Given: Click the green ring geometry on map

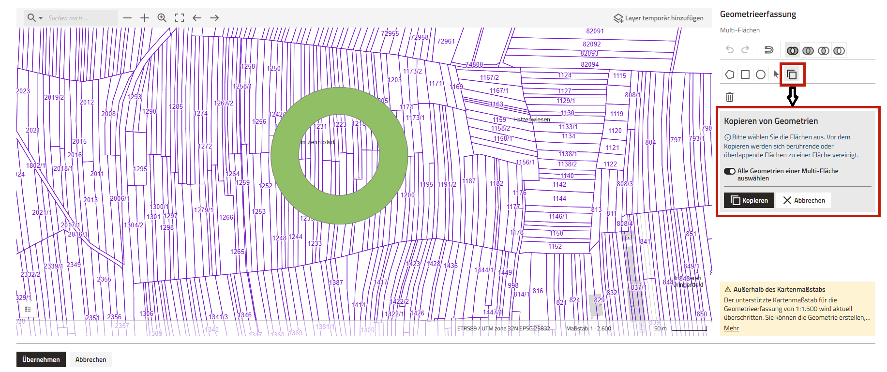Looking at the screenshot, I should pyautogui.click(x=286, y=156).
